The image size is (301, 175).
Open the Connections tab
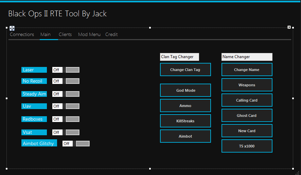[22, 34]
